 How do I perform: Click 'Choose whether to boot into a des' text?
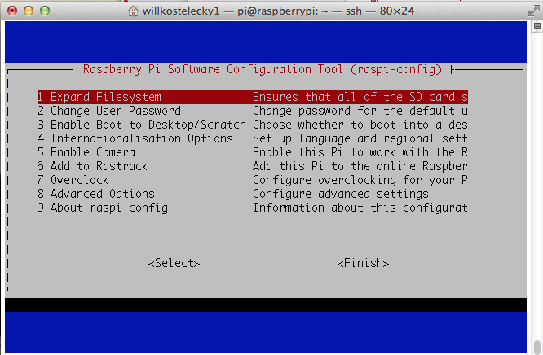click(360, 125)
